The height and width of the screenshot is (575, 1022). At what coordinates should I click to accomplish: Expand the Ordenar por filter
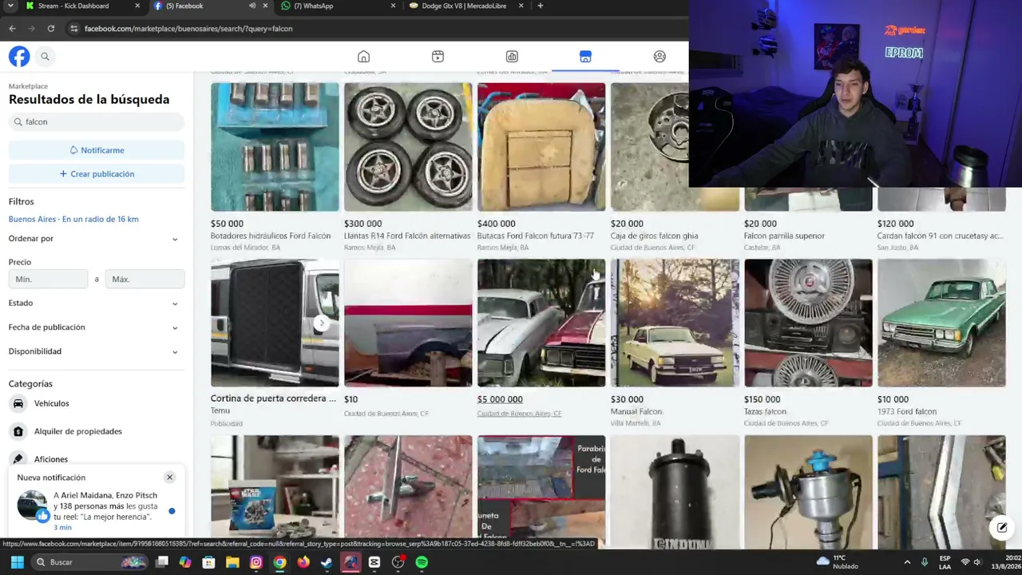[x=96, y=239]
